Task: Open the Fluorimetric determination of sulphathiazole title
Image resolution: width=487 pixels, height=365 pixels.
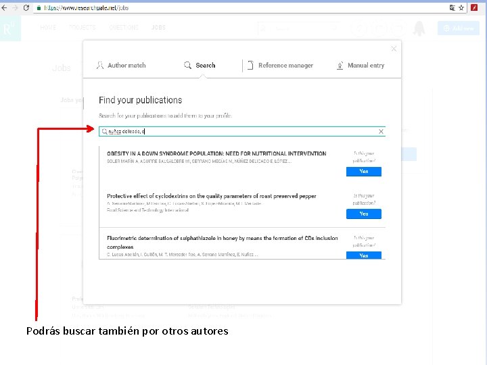Action: 223,243
